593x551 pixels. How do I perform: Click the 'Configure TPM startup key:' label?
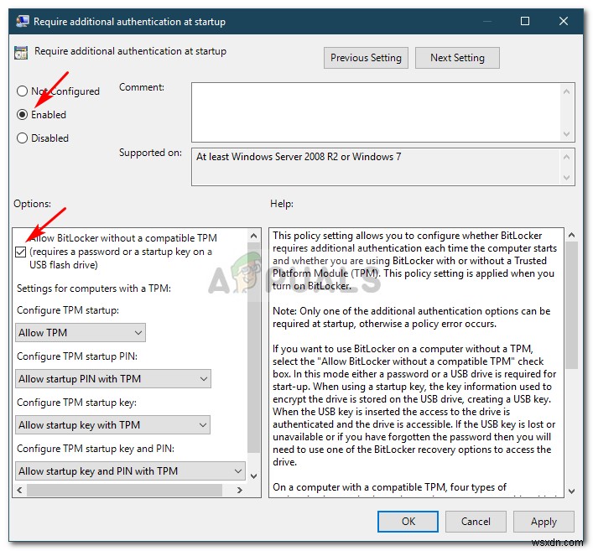click(77, 403)
